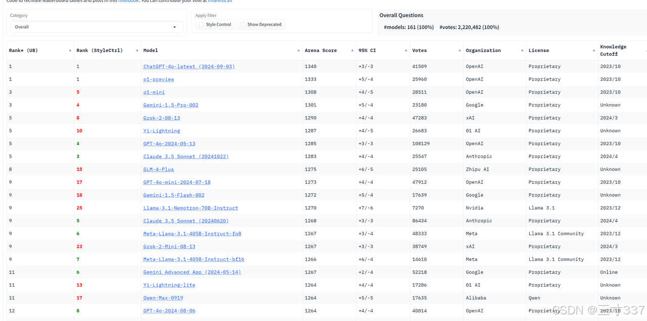This screenshot has height=321, width=647.
Task: Select votes value 108129
Action: point(421,144)
